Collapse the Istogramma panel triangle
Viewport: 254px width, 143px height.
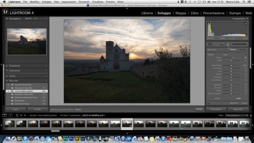(x=247, y=19)
